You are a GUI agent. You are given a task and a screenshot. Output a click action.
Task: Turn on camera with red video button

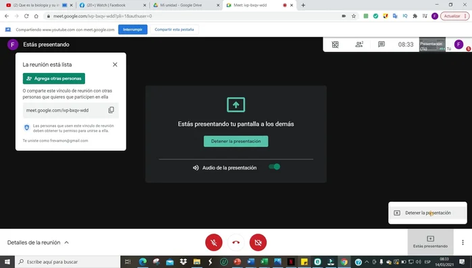pyautogui.click(x=258, y=242)
